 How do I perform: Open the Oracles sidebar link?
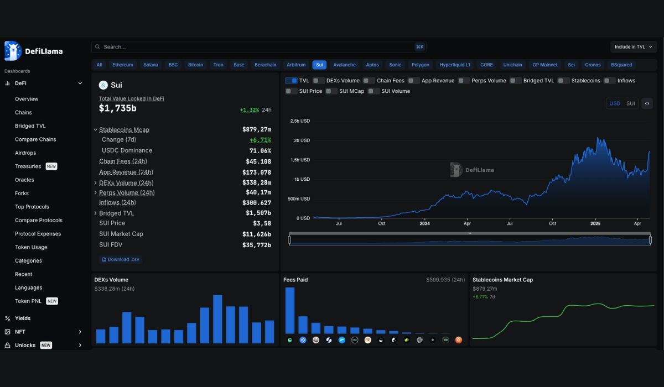24,180
